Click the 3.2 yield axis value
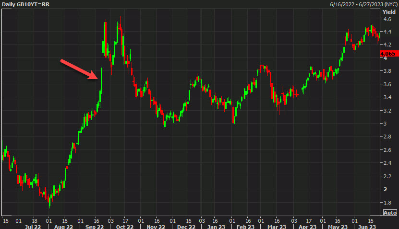 [387, 111]
